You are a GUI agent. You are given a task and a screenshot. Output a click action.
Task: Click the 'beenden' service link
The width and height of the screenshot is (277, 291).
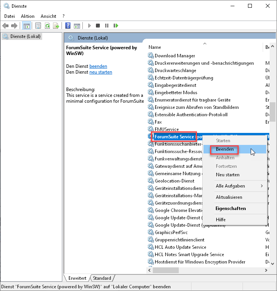(98, 66)
